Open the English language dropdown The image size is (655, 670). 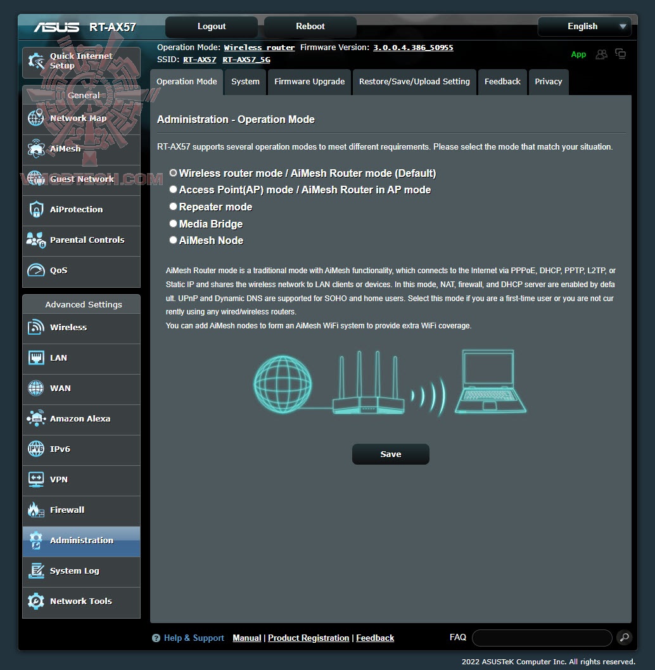coord(584,27)
